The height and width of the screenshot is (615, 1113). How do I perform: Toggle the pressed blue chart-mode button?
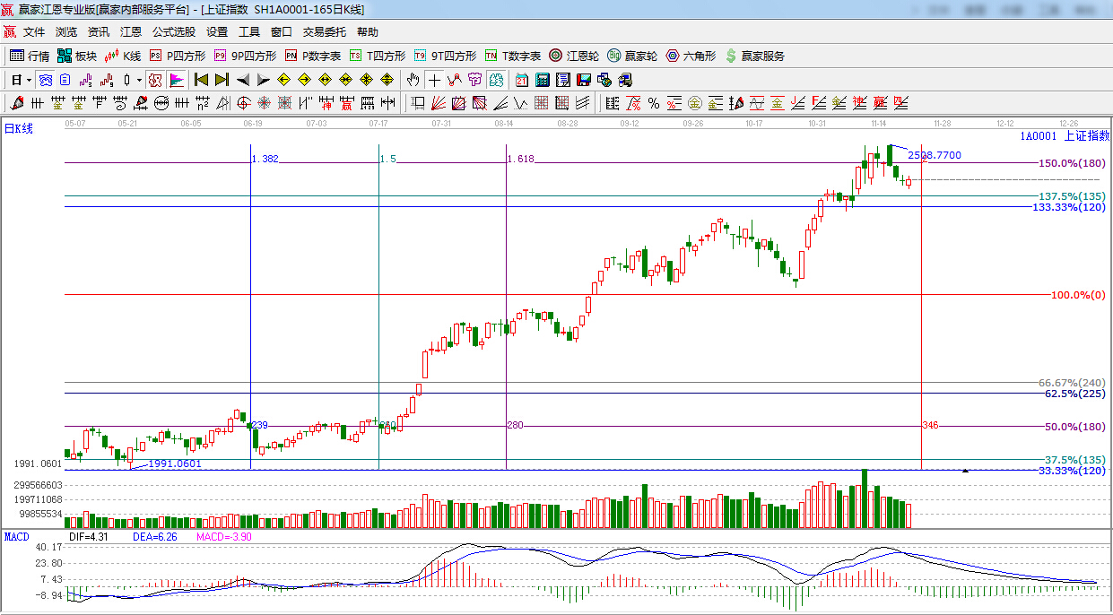point(44,80)
